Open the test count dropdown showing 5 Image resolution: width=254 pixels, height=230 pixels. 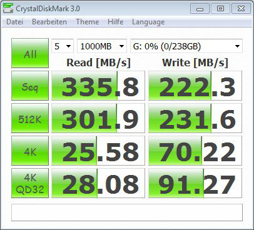63,46
